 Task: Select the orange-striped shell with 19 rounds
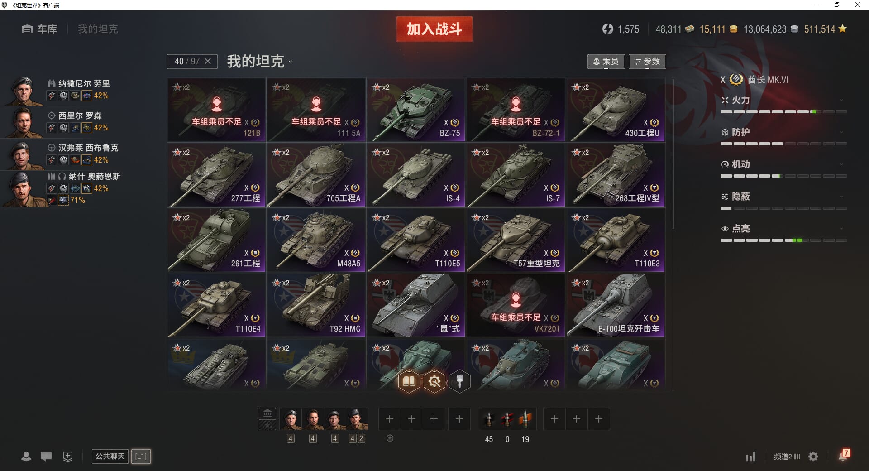click(x=525, y=419)
